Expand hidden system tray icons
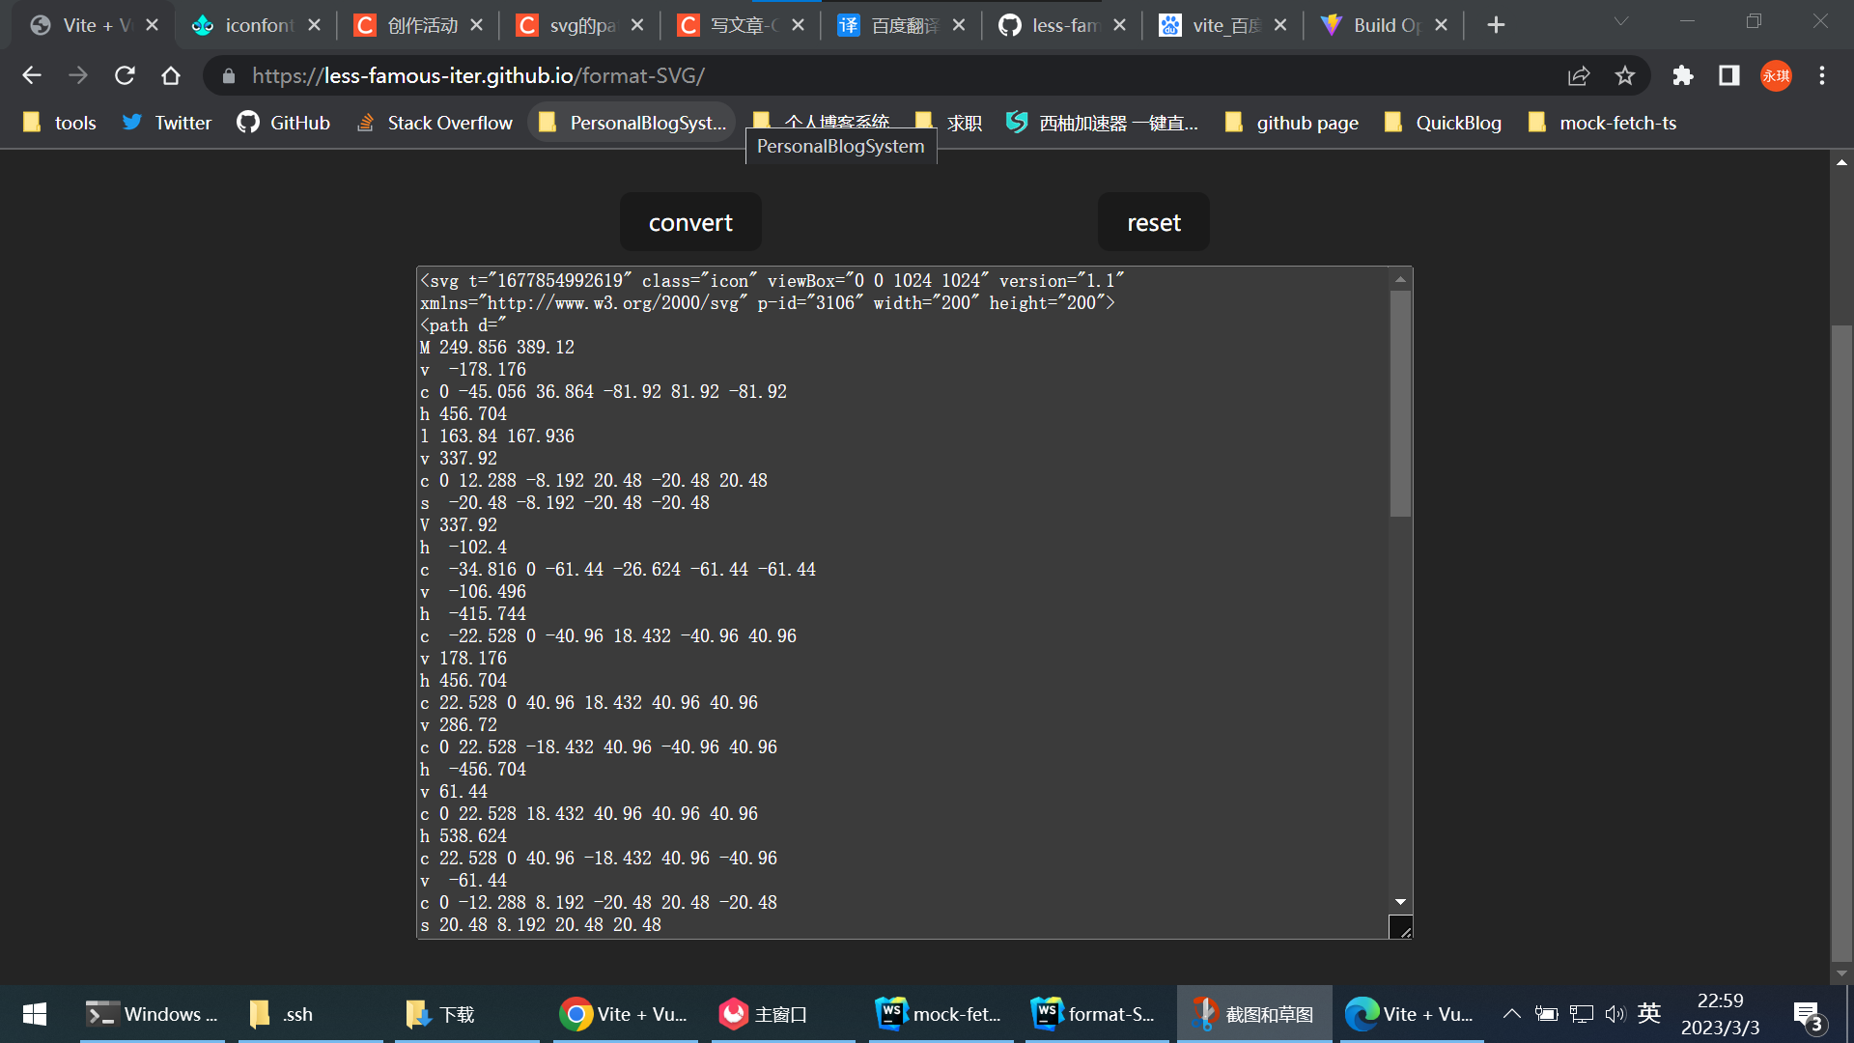The image size is (1854, 1043). click(x=1511, y=1014)
